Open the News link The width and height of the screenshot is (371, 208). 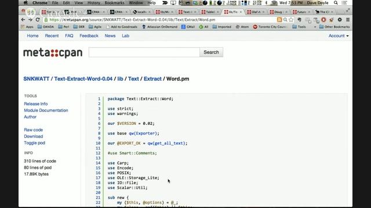pos(110,36)
